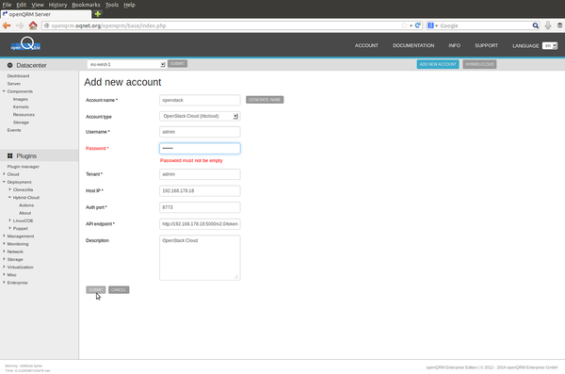Open SUPPORT in top navigation
565x374 pixels.
[486, 45]
